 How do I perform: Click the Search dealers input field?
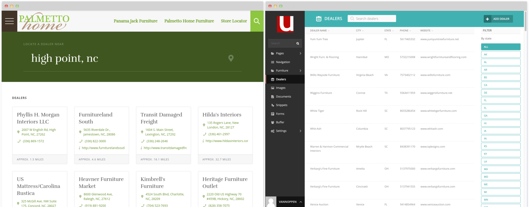point(372,19)
